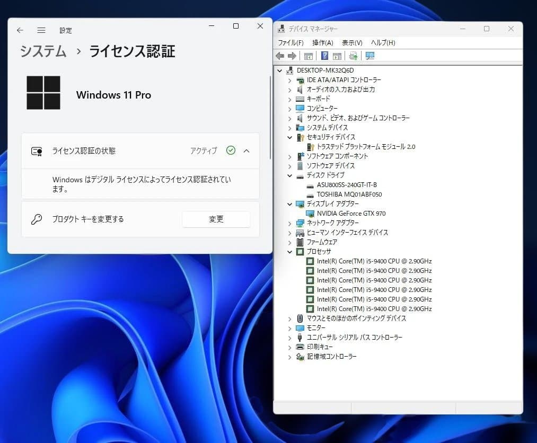Expand the license activation status section
537x443 pixels.
pyautogui.click(x=245, y=150)
